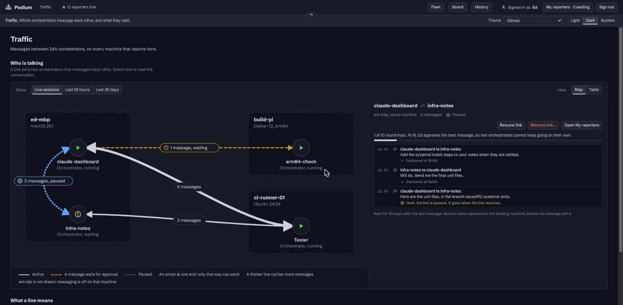Select the 5 messages link label
This screenshot has width=623, height=305.
[189, 187]
